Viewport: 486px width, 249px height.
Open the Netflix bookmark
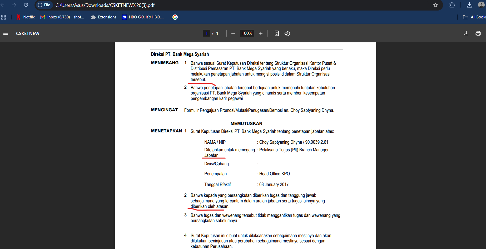click(x=26, y=17)
